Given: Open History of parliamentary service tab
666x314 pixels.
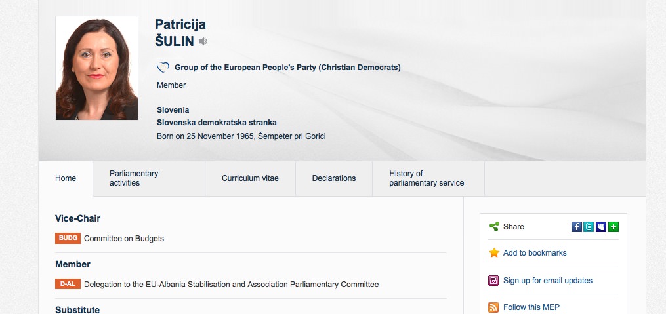Looking at the screenshot, I should (427, 178).
